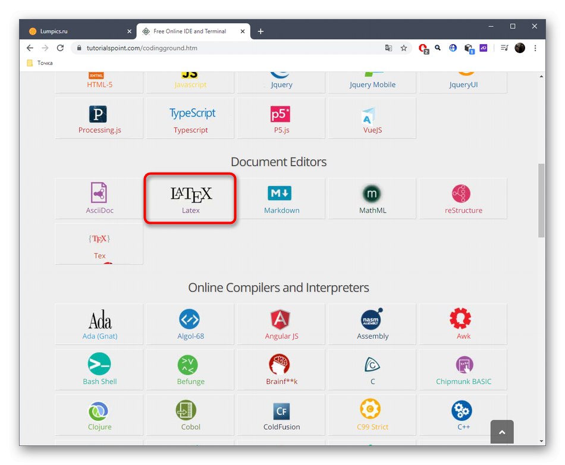
Task: Launch the Markdown editor icon
Action: (x=280, y=193)
